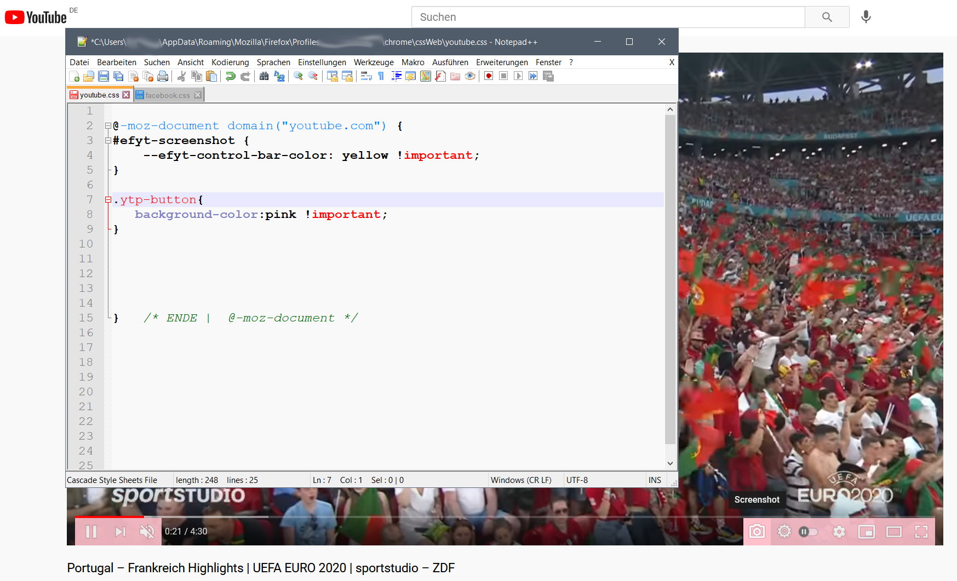Click the Close All documents toolbar icon
Image resolution: width=957 pixels, height=581 pixels.
(x=148, y=76)
